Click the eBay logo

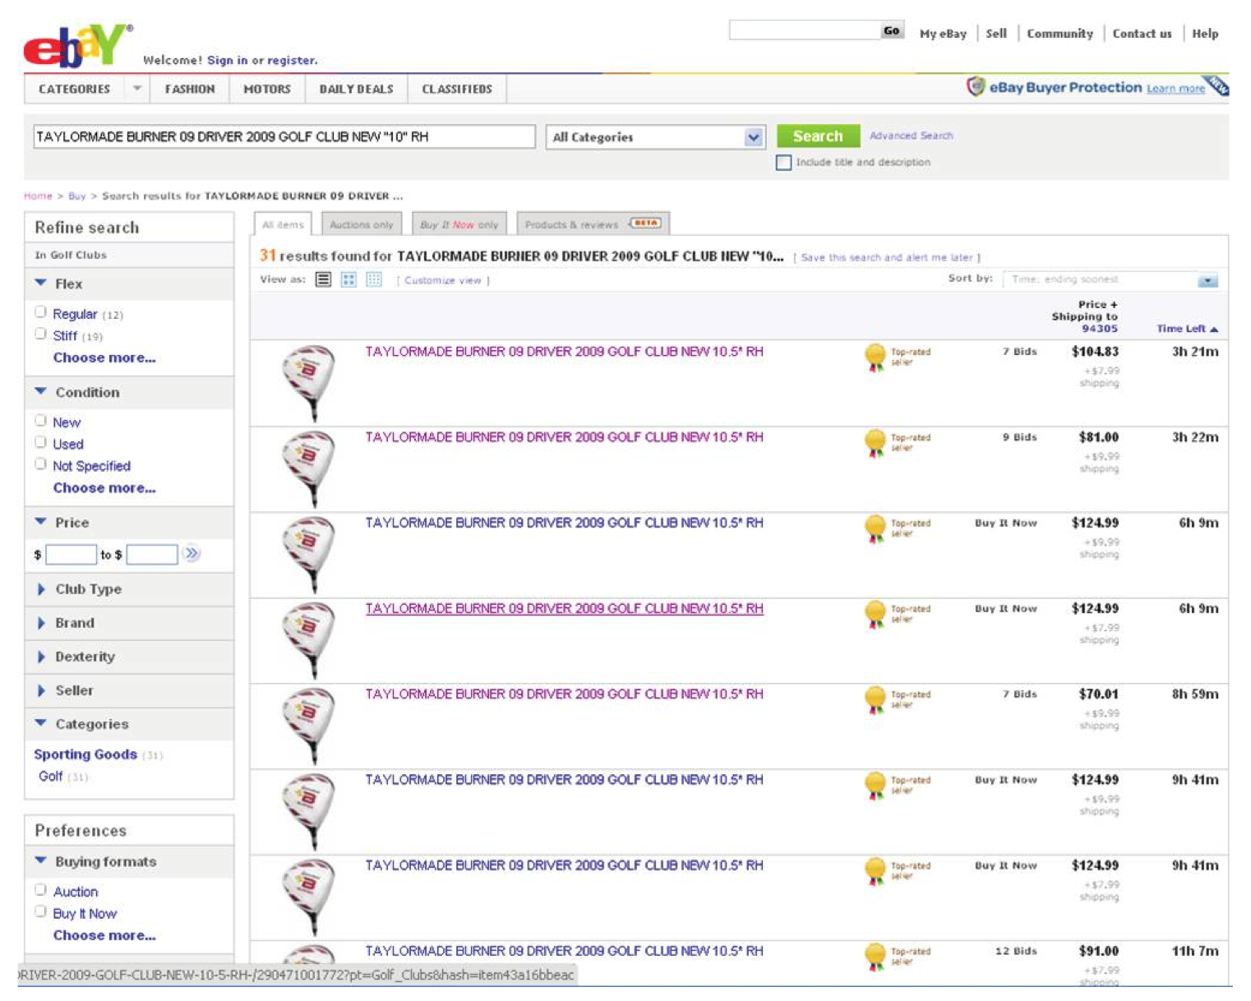pos(76,44)
